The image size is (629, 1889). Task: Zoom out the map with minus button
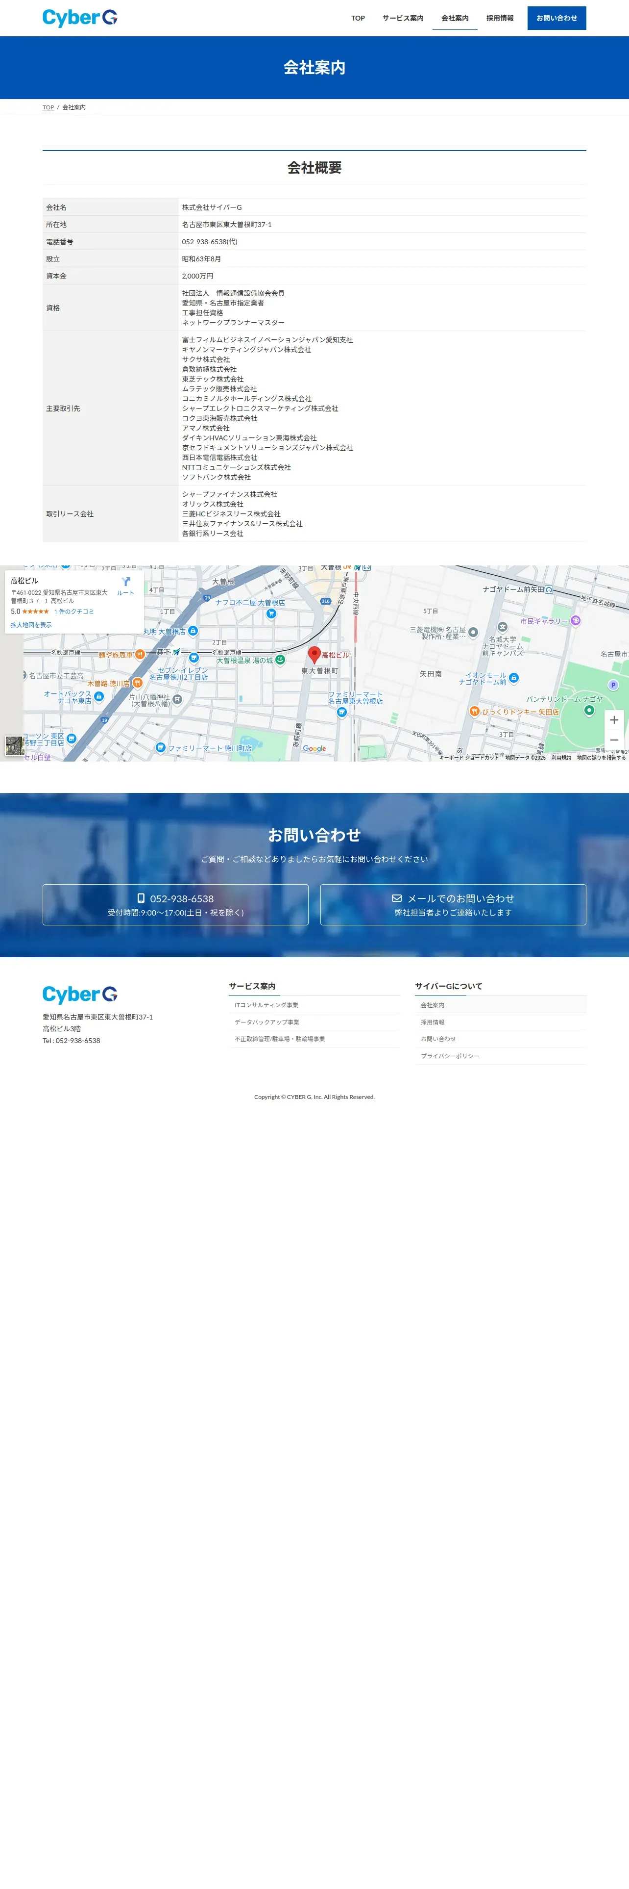click(614, 740)
